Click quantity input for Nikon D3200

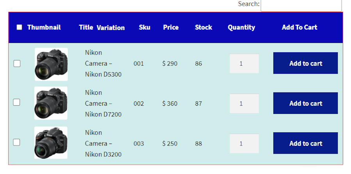pyautogui.click(x=244, y=144)
